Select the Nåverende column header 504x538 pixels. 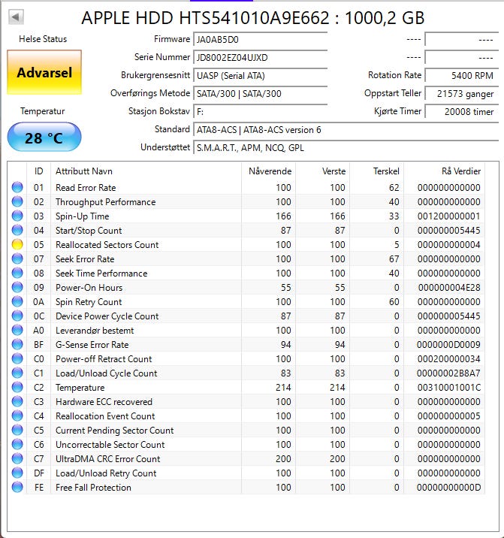(x=269, y=171)
